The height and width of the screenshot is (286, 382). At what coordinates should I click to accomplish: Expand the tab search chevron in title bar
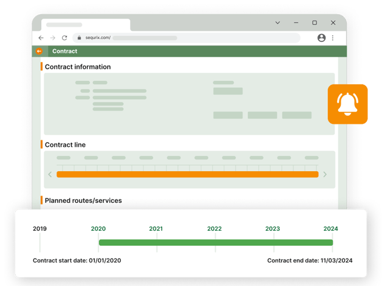pos(278,22)
